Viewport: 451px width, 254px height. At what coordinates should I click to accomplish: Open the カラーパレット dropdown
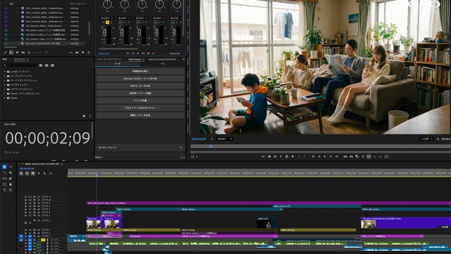coord(140,147)
